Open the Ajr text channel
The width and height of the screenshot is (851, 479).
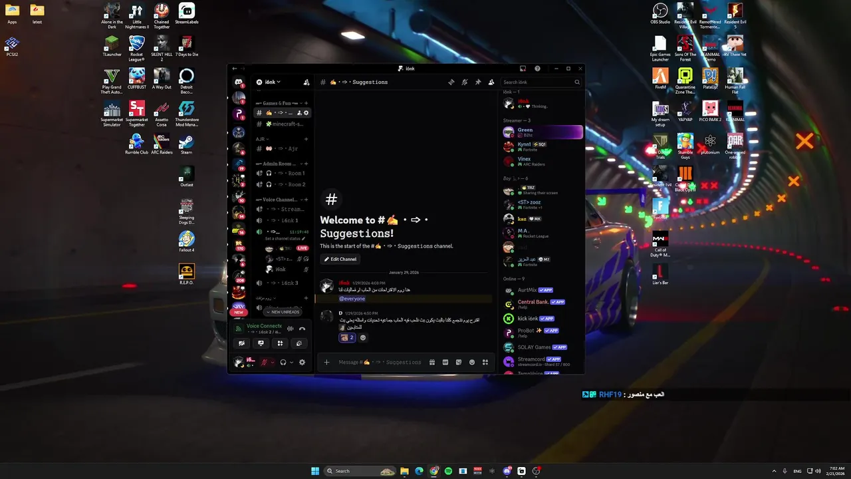pos(283,148)
